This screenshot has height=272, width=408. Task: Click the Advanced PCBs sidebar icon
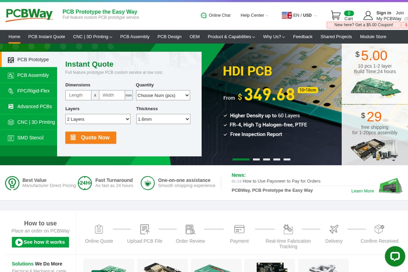11,106
